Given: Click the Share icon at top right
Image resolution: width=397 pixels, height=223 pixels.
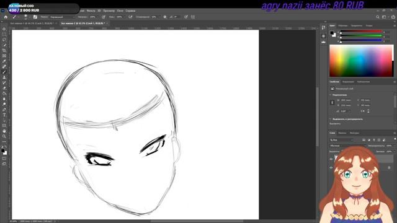Looking at the screenshot, I should [x=393, y=17].
